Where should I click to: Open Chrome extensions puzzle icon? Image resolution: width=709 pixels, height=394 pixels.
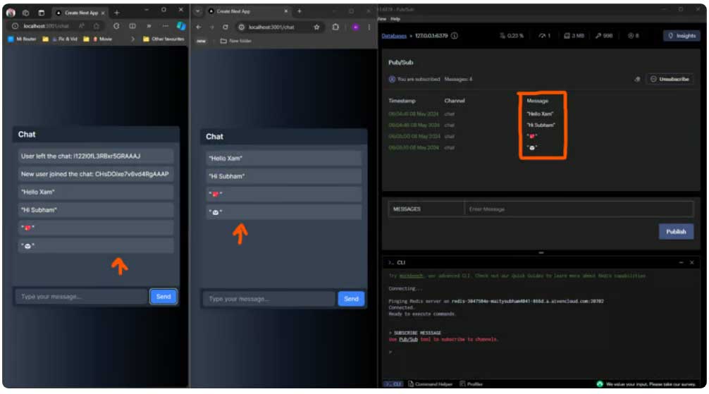335,27
